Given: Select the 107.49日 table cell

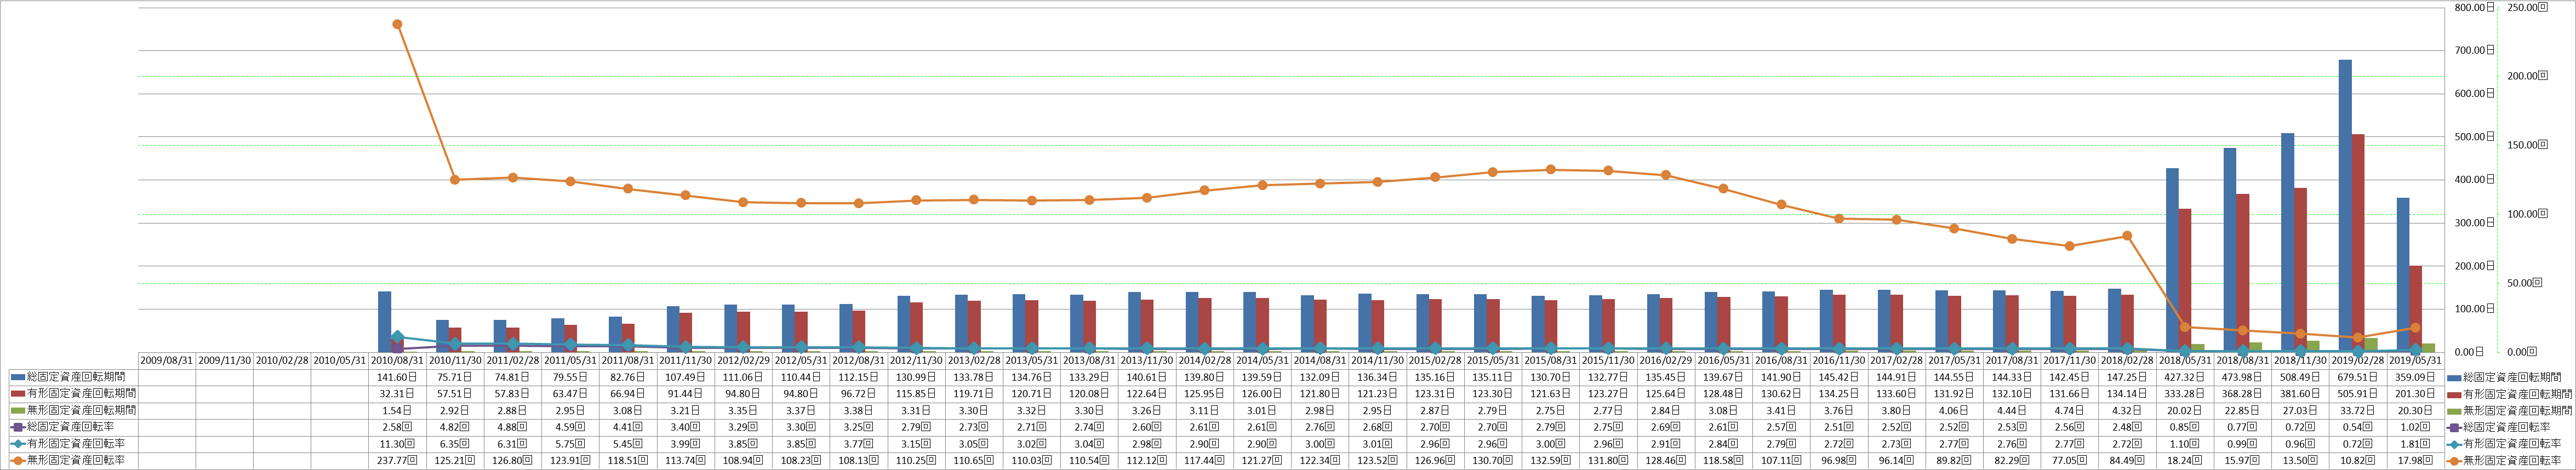Looking at the screenshot, I should tap(685, 377).
